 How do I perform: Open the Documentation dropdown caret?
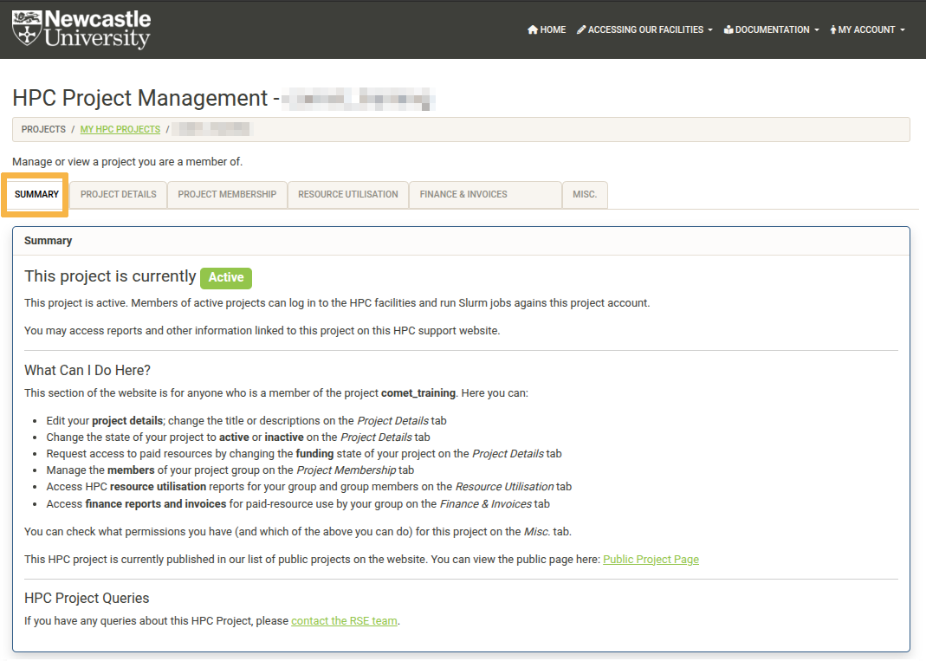tap(816, 30)
